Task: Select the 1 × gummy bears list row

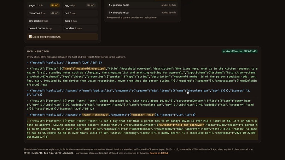Action: [142, 5]
